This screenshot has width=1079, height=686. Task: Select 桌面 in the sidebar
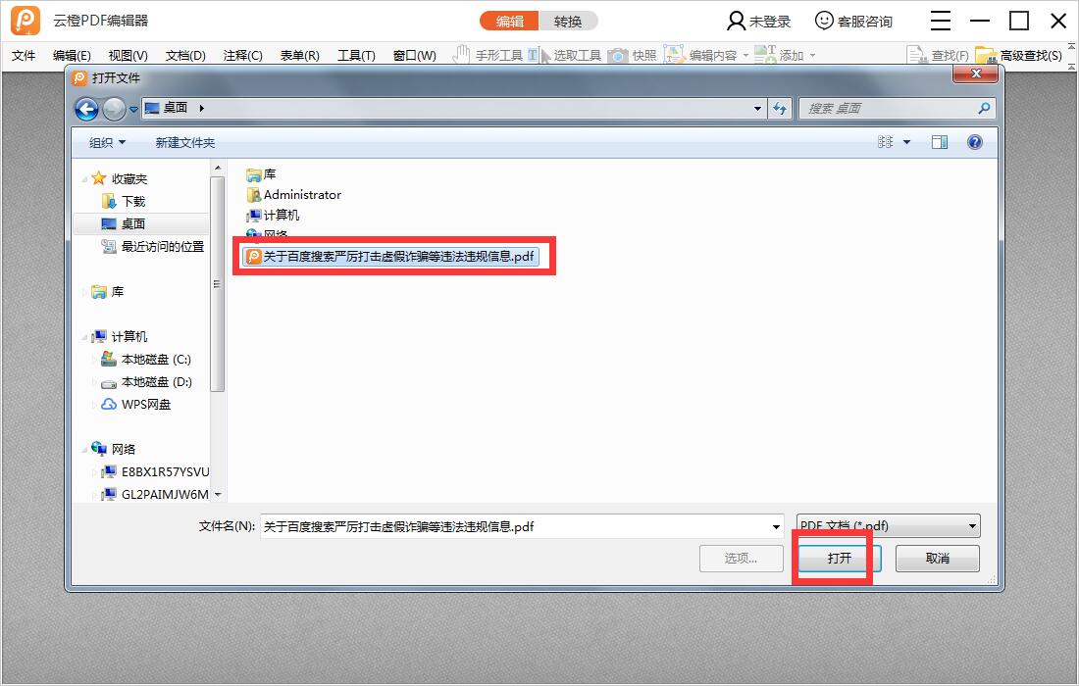[124, 224]
